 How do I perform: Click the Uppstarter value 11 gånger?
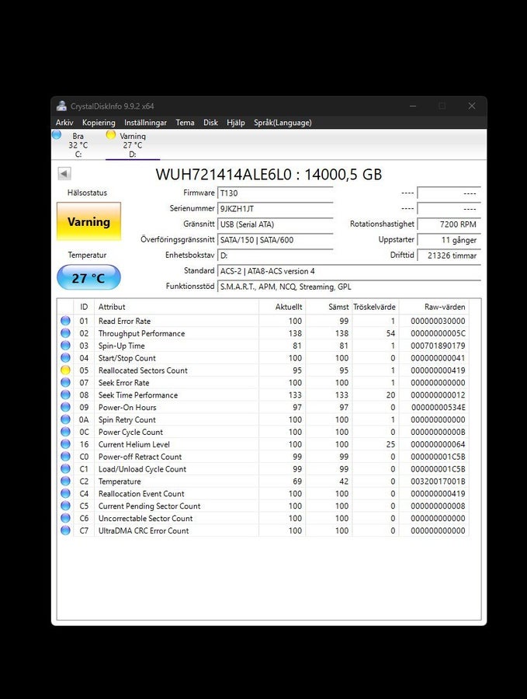coord(449,240)
